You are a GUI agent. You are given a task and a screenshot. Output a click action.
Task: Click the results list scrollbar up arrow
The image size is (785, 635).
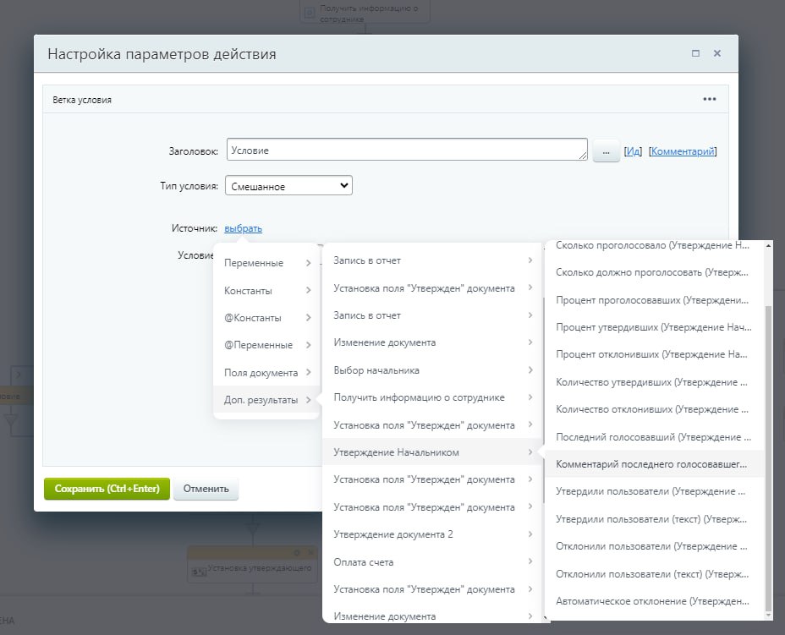click(x=768, y=245)
